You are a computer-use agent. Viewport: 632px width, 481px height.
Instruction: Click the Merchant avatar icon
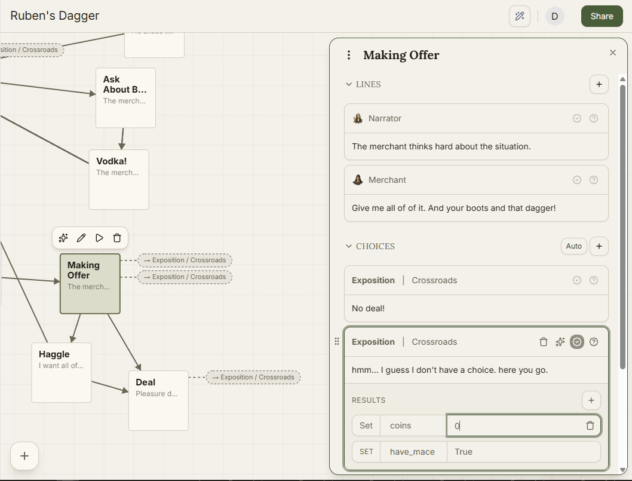pos(357,180)
